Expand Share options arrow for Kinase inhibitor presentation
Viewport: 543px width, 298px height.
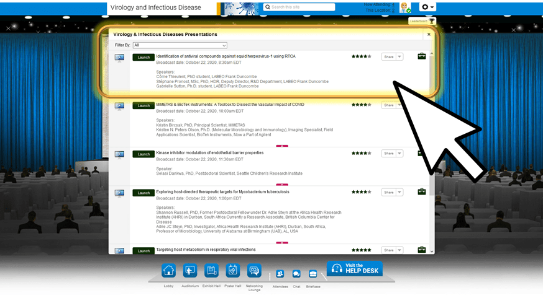(x=399, y=153)
